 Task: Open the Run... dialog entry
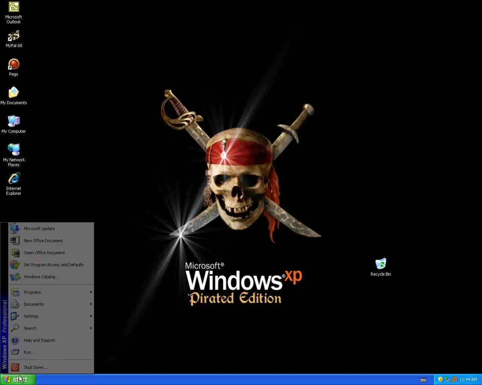(x=51, y=352)
